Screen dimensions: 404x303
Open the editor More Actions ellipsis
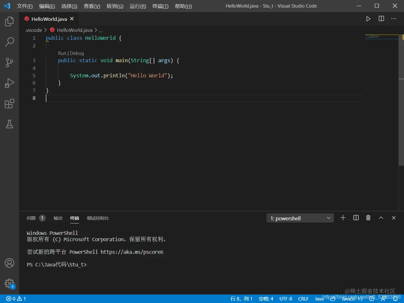pos(394,19)
